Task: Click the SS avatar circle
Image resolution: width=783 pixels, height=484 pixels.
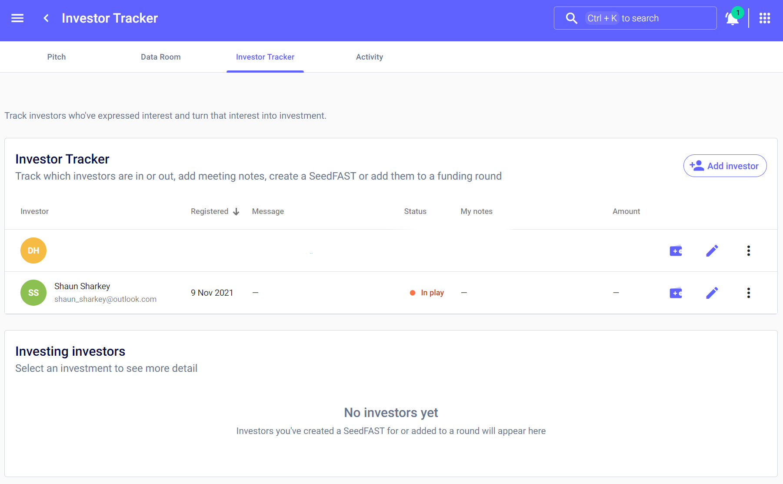Action: 33,293
